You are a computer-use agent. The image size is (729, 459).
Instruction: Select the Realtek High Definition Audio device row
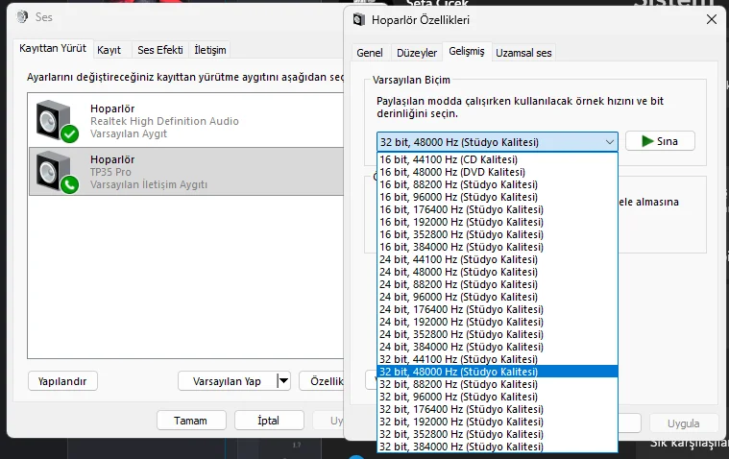186,121
